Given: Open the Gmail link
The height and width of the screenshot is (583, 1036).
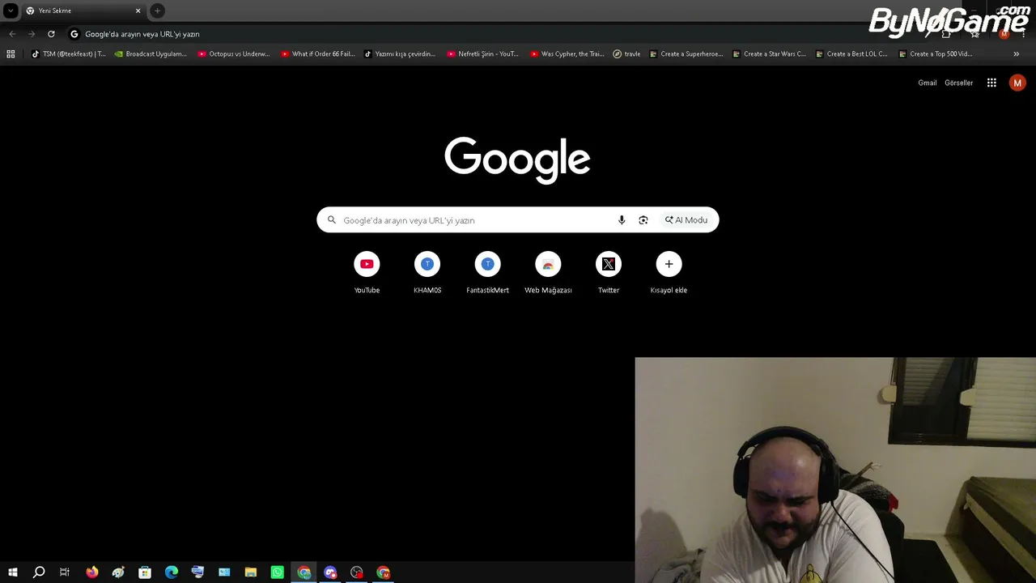Looking at the screenshot, I should point(928,83).
